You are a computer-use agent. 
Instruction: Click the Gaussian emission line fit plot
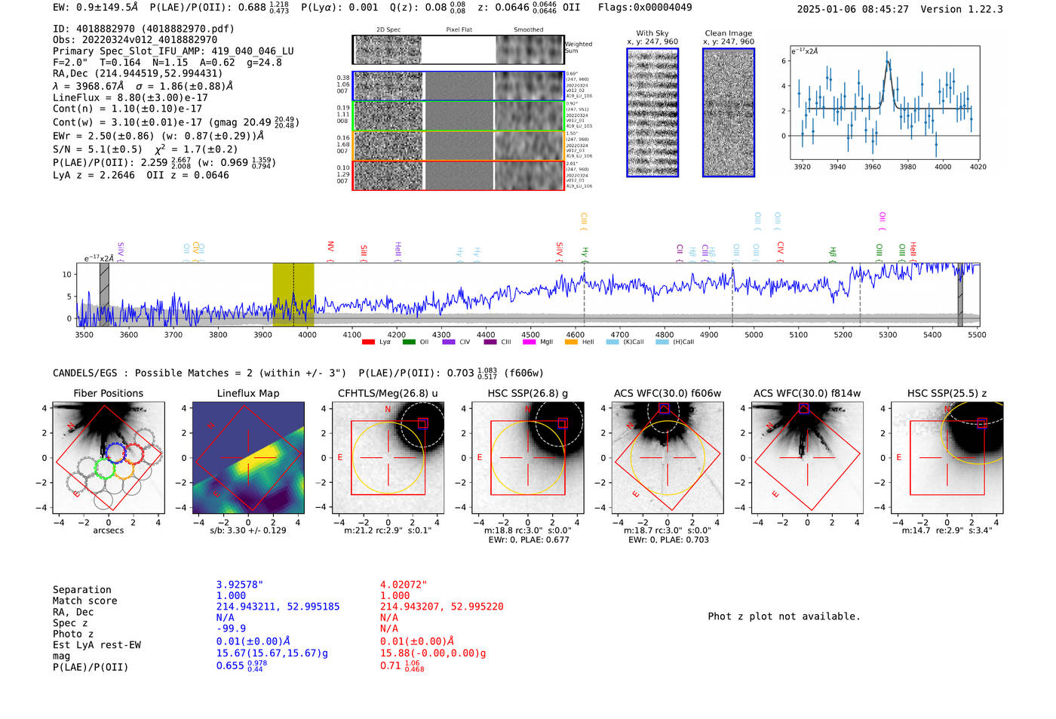point(885,103)
